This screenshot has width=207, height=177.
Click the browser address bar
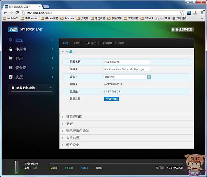pos(103,13)
